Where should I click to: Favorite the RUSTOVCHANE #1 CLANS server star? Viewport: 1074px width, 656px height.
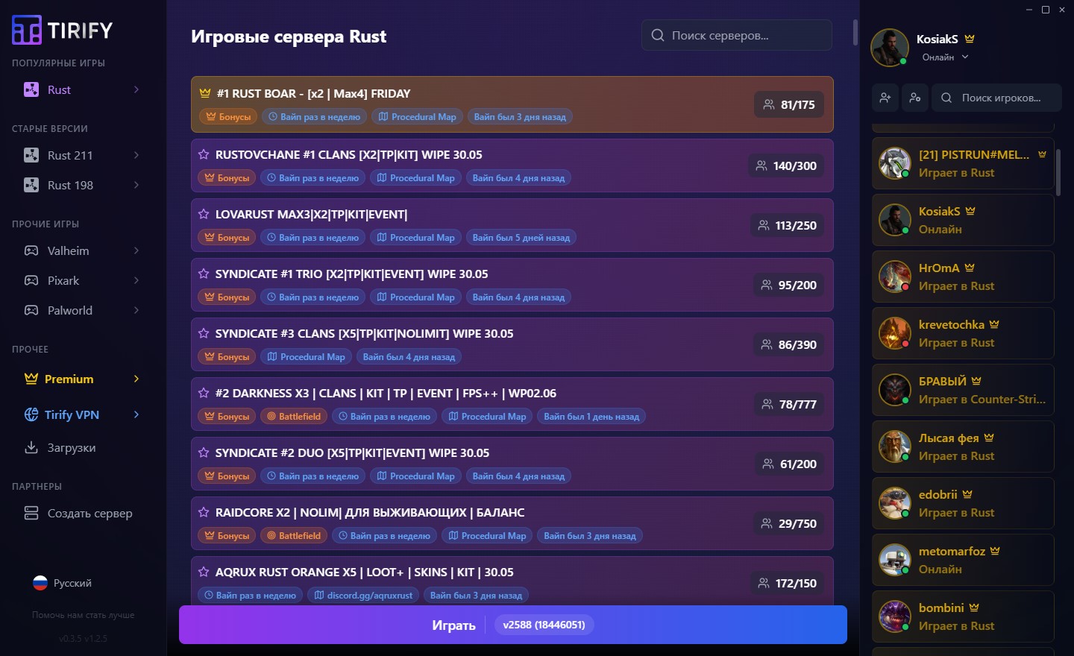(x=203, y=154)
